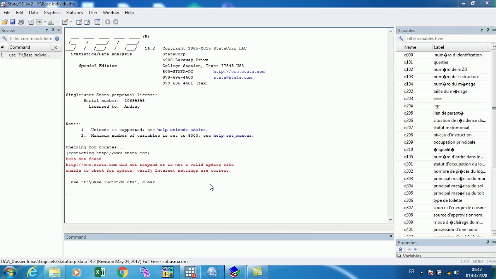Screen dimensions: 496x279
Task: Click the Properties next (right arrow) icon
Action: (415, 250)
